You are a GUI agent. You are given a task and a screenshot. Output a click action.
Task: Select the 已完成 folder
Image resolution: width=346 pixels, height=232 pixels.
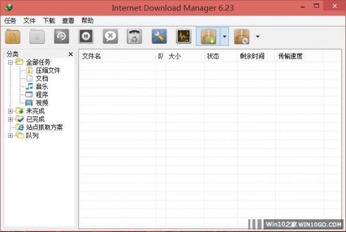(35, 119)
